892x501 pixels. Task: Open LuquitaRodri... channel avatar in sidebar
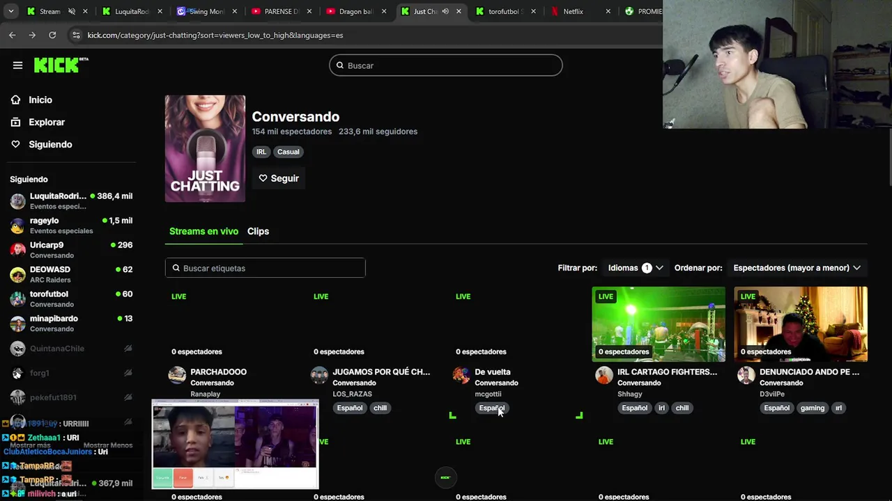[x=17, y=201]
